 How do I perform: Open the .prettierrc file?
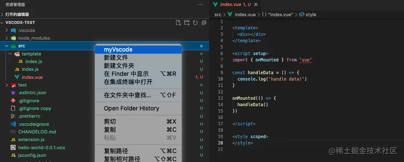[29, 116]
